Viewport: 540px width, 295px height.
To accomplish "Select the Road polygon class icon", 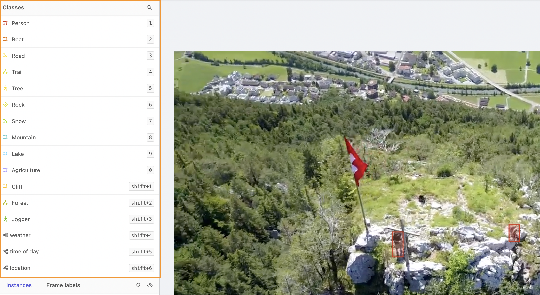I will pos(5,56).
